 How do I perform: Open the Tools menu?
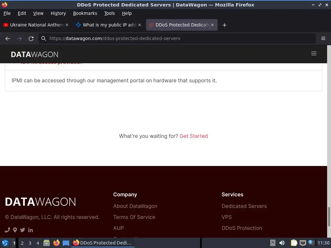click(109, 13)
